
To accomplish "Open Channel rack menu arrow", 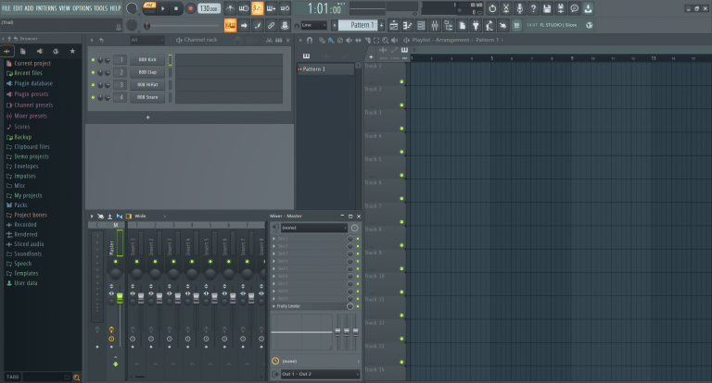I will 92,40.
